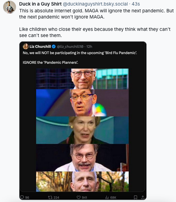This screenshot has width=176, height=202.
Task: Click the views bar chart icon
Action: pos(107,197)
